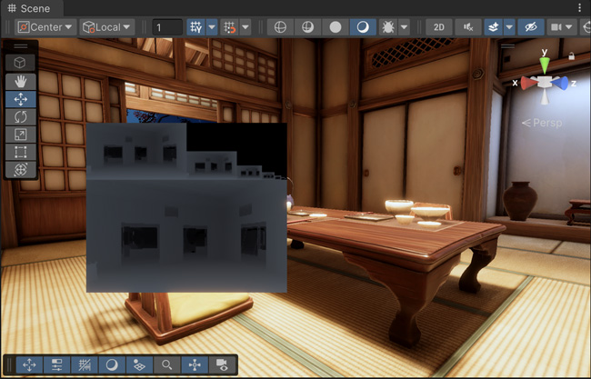Screen dimensions: 591x379
Task: Click the snap increment value field
Action: coord(166,26)
